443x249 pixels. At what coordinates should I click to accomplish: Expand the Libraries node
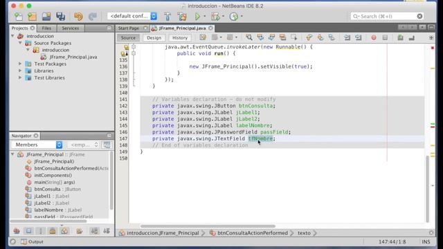pyautogui.click(x=20, y=71)
